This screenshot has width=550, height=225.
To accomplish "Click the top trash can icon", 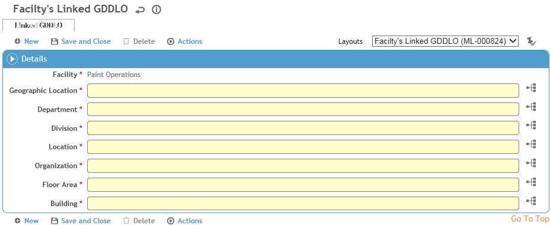I will click(x=126, y=41).
